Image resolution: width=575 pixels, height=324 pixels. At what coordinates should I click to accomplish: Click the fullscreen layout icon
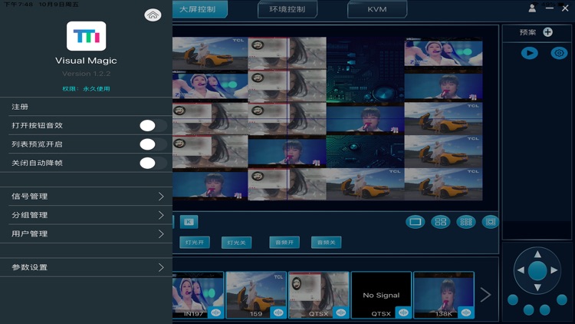[x=491, y=222]
